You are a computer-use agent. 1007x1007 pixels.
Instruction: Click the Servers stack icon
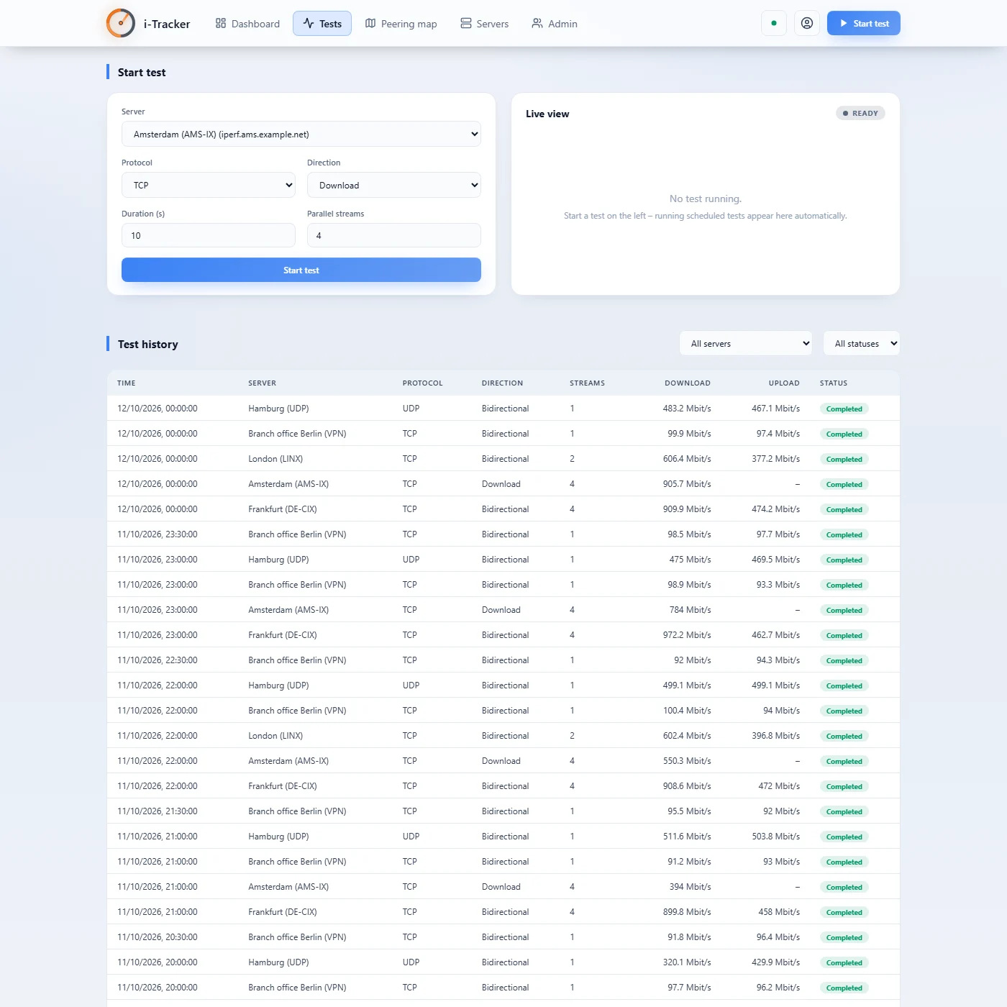(x=466, y=23)
